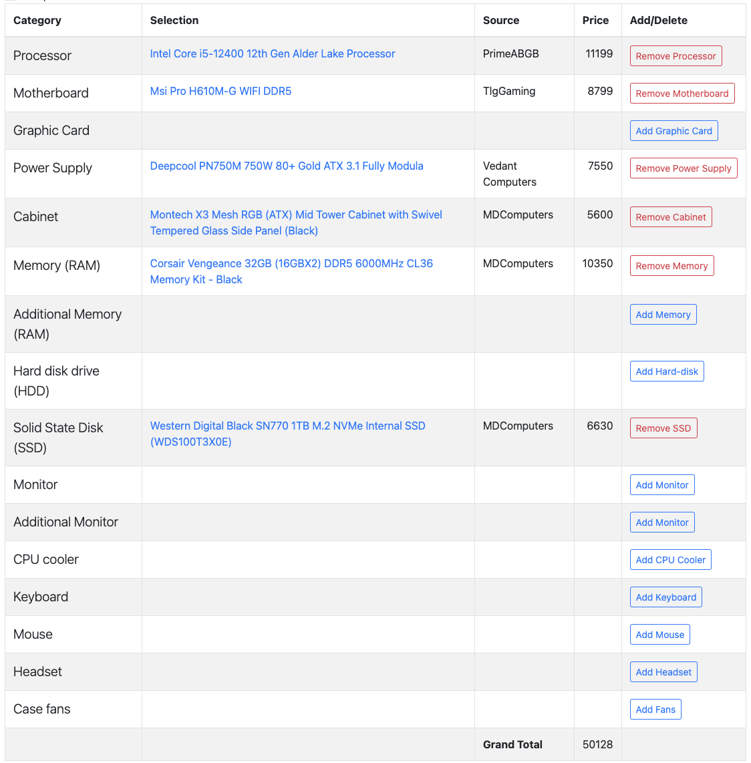
Task: Add a Mouse to the build
Action: click(660, 635)
